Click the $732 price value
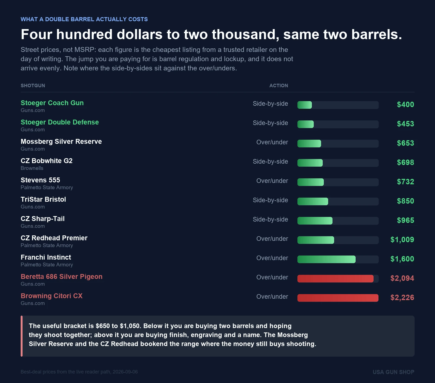 click(x=405, y=182)
